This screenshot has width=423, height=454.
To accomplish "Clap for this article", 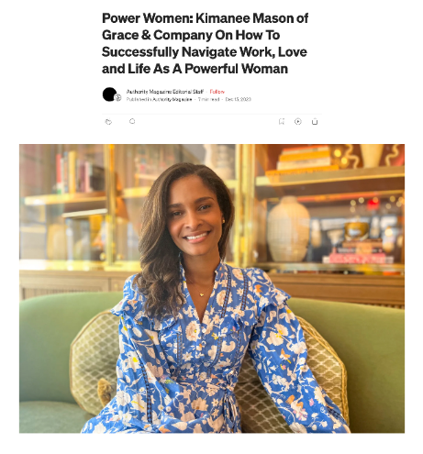I will (108, 122).
